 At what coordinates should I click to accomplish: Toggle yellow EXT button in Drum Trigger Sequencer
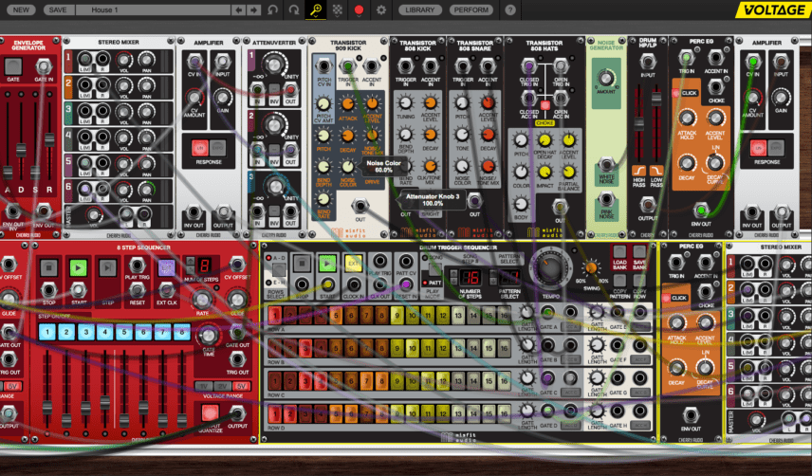(354, 264)
